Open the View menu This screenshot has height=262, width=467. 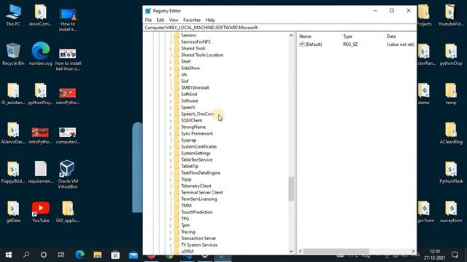click(x=174, y=20)
